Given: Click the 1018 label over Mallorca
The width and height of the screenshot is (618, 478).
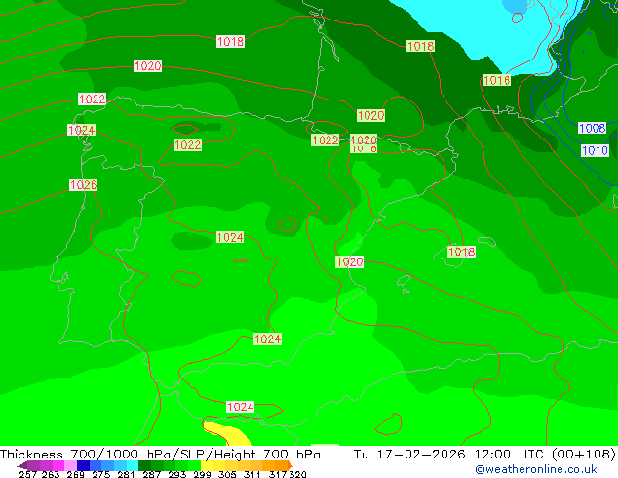Looking at the screenshot, I should coord(461,252).
